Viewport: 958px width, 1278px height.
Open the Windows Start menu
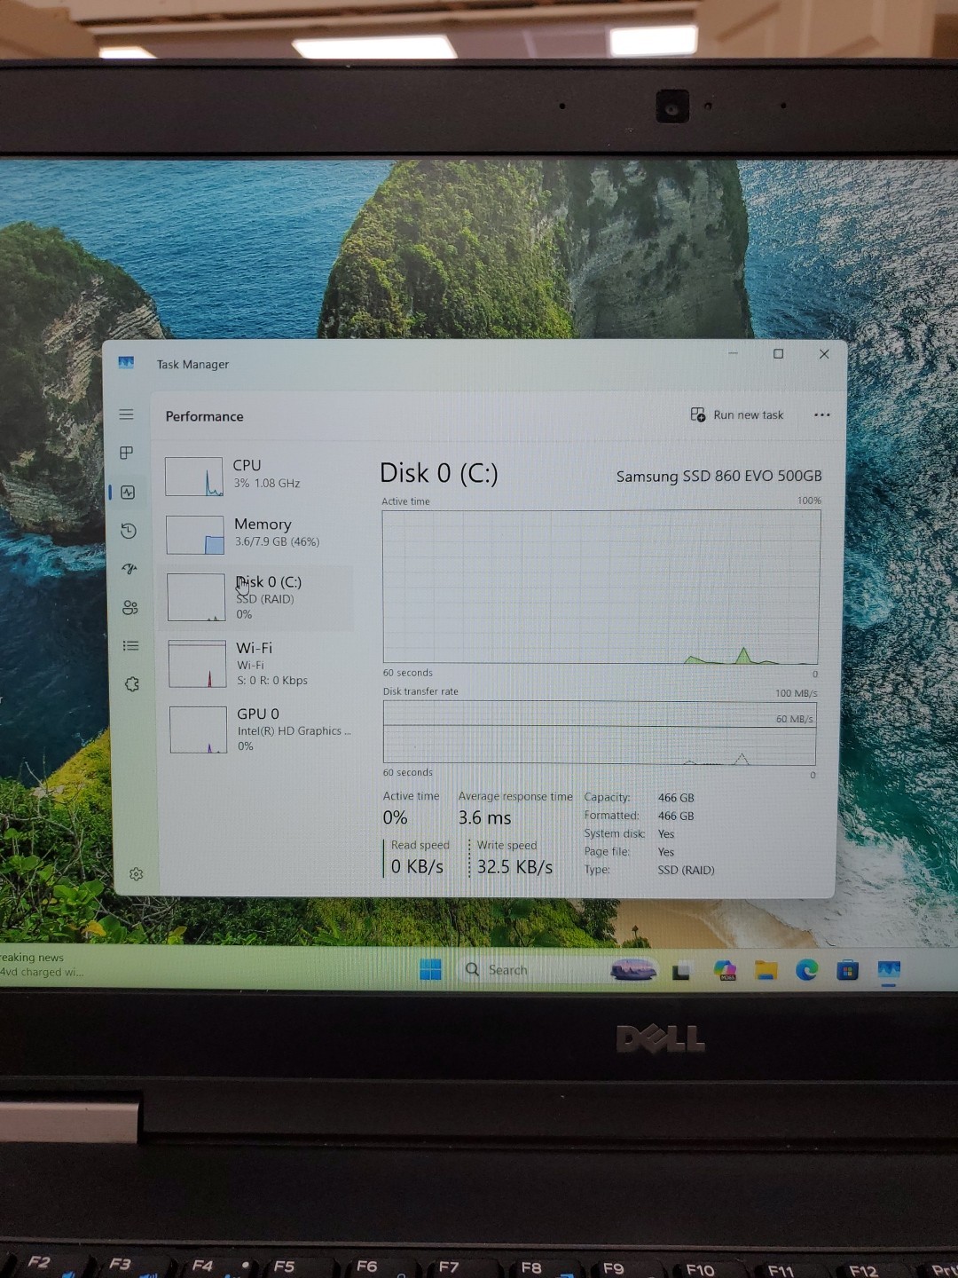430,970
